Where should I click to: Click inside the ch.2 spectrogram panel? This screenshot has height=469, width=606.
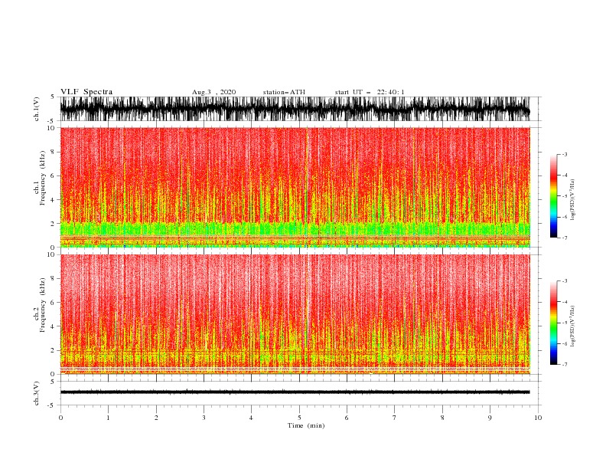[295, 314]
